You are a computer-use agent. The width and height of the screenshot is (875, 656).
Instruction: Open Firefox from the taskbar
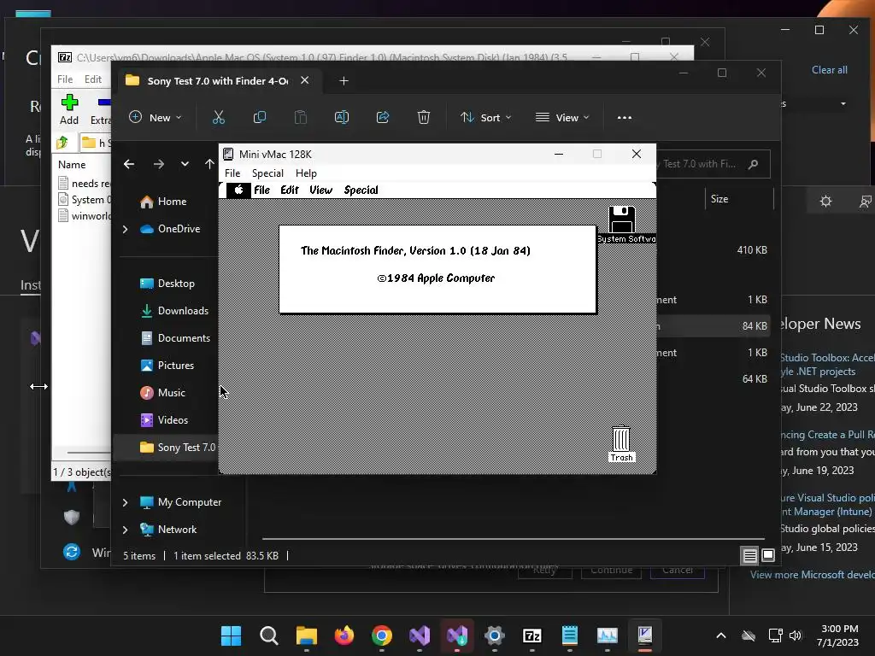344,635
